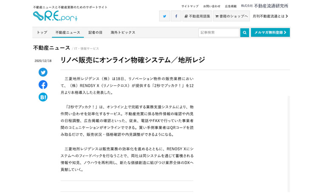The width and height of the screenshot is (323, 194).
Task: Open 書籍のショップへ book shop button
Action: tap(231, 16)
